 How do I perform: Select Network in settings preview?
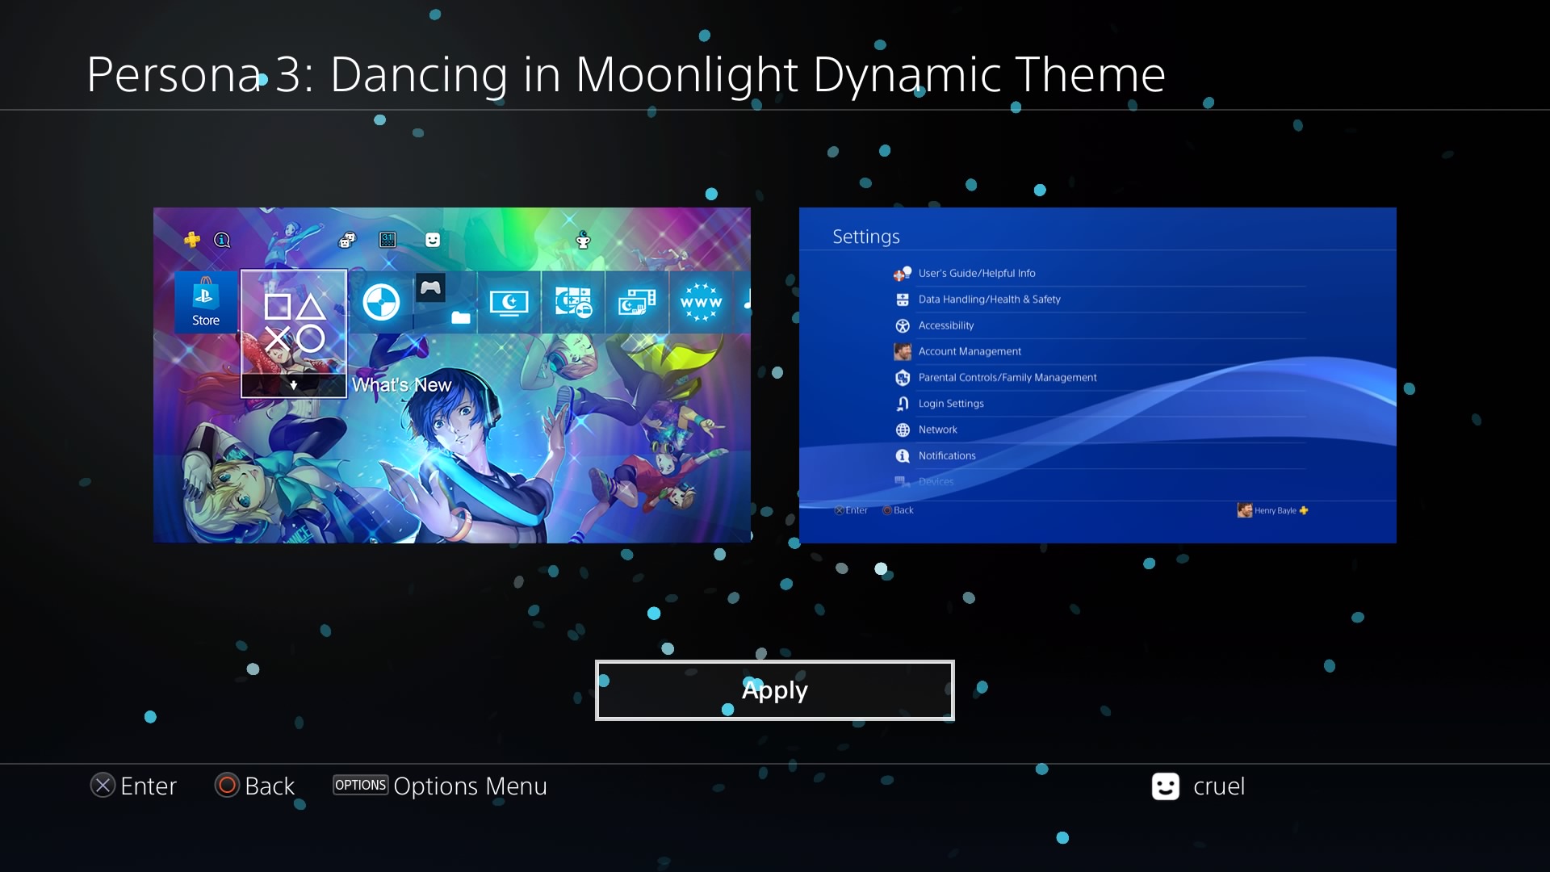937,430
